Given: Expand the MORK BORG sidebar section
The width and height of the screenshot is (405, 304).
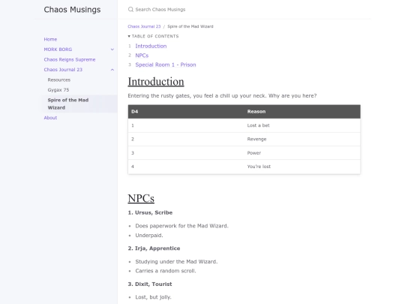Looking at the screenshot, I should 112,50.
